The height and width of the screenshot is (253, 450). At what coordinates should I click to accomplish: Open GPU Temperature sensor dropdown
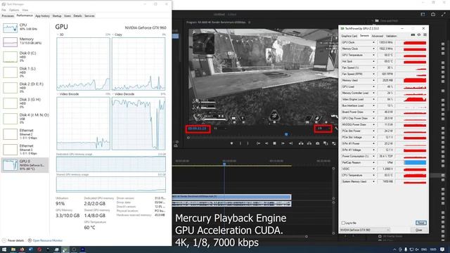[373, 55]
